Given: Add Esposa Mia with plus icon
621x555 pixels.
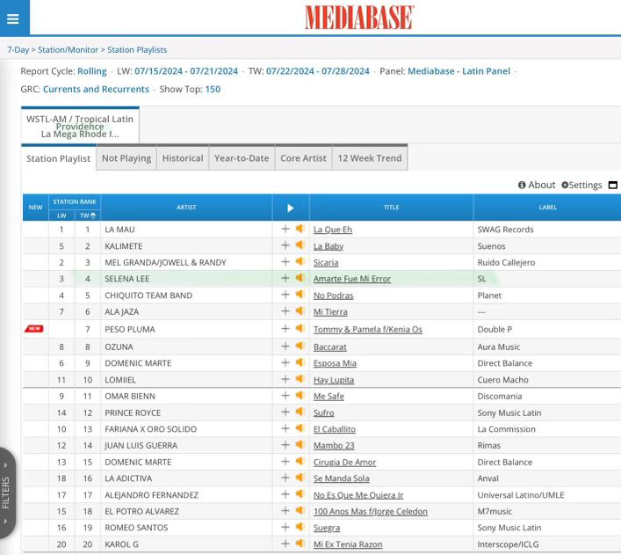Looking at the screenshot, I should (285, 362).
